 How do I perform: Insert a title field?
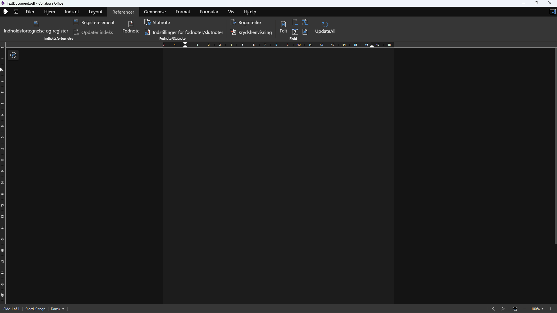click(305, 32)
